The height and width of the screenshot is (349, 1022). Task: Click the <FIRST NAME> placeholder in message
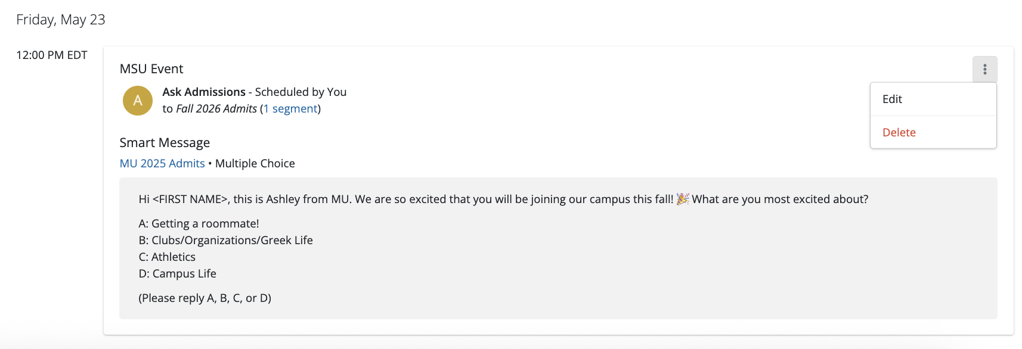190,200
